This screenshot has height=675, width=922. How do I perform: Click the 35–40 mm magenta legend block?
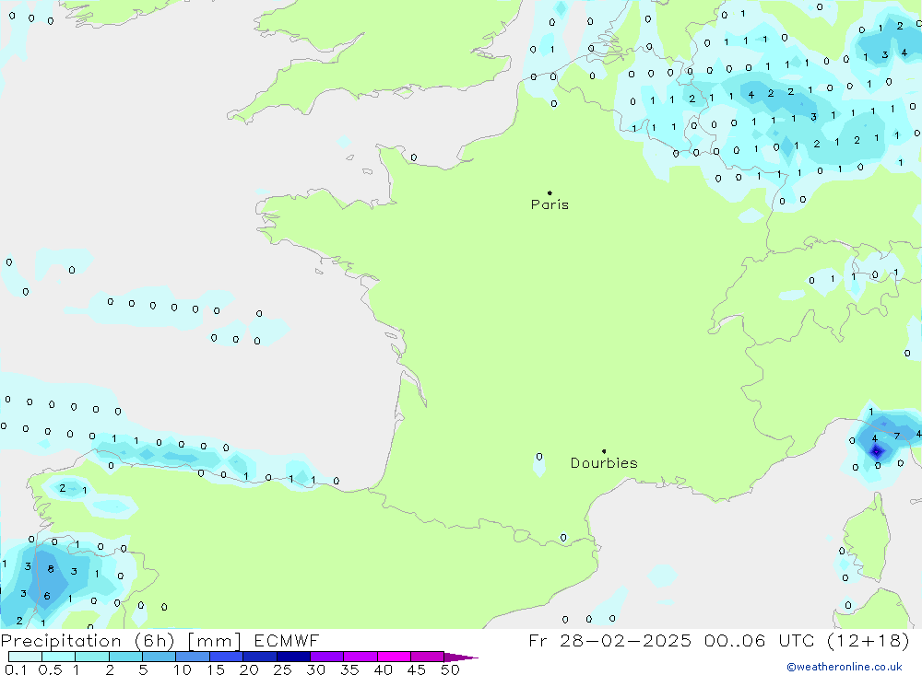(x=360, y=657)
